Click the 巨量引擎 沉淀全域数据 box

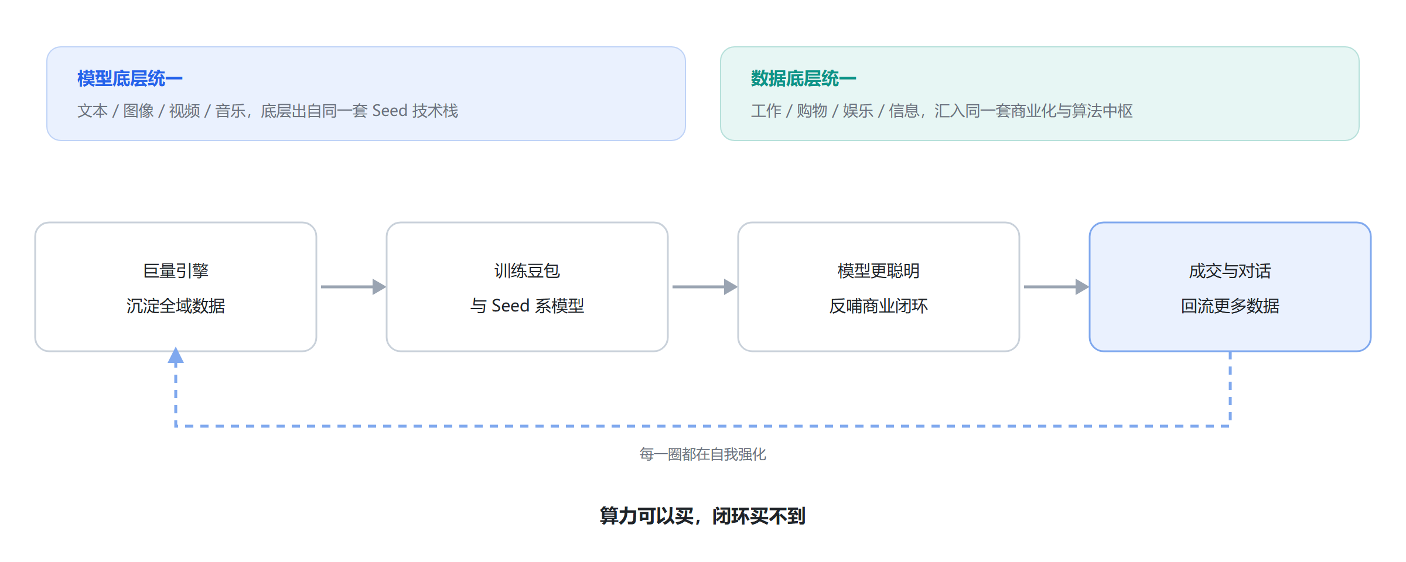176,287
